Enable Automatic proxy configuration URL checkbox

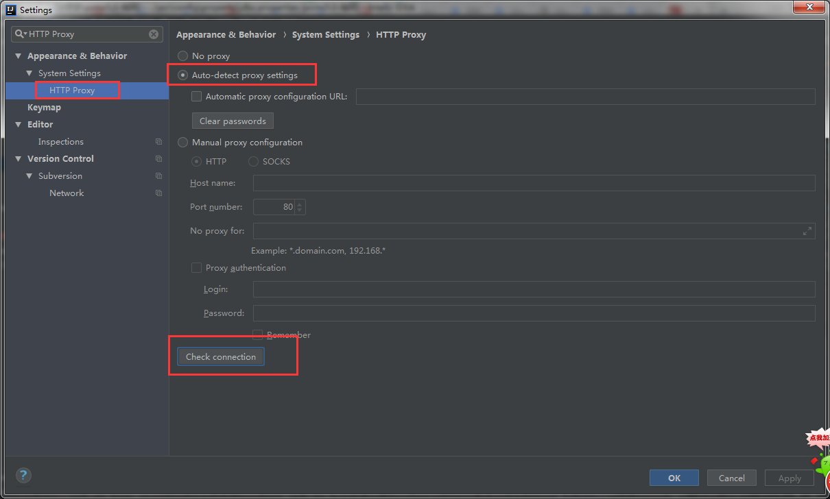[x=196, y=97]
